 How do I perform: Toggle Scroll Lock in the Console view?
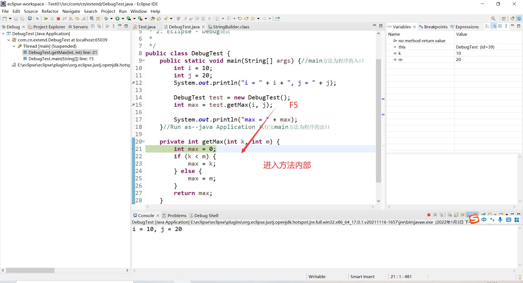456,215
